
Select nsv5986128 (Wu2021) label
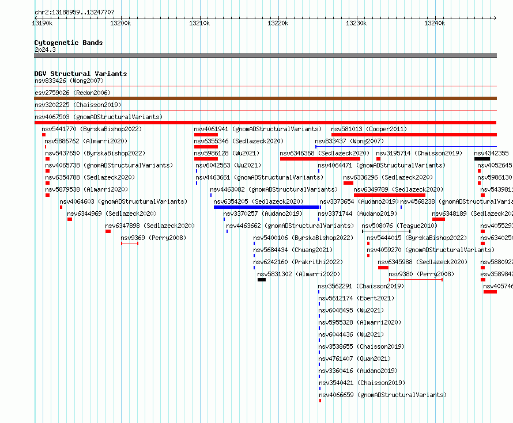(x=227, y=153)
